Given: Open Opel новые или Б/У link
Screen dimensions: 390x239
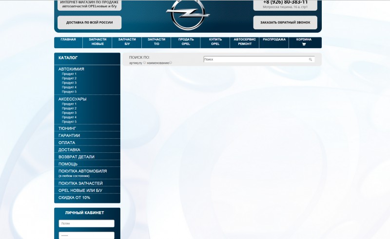Looking at the screenshot, I should [x=80, y=190].
